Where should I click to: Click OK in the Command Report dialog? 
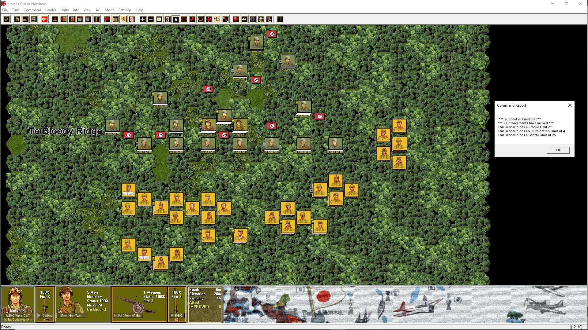pyautogui.click(x=558, y=150)
